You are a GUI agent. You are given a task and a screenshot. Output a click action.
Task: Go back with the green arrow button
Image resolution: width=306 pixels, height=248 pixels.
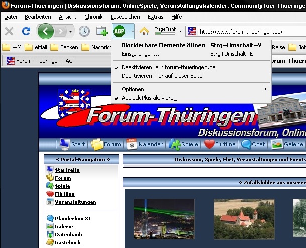45,31
